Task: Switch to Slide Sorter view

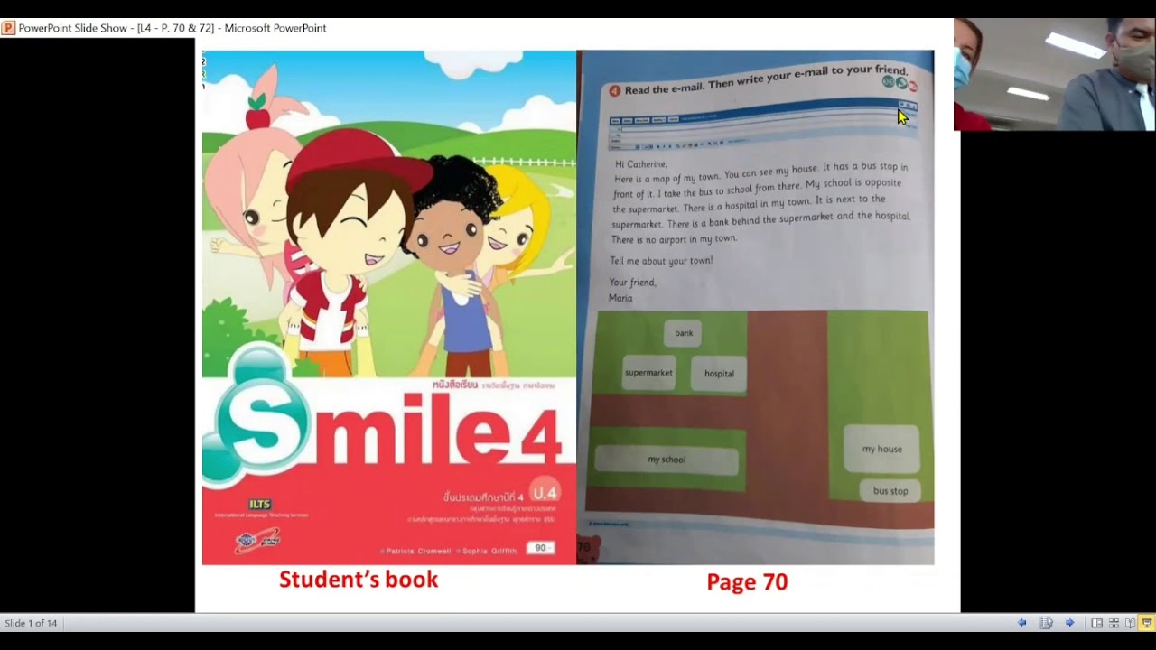Action: tap(1114, 623)
